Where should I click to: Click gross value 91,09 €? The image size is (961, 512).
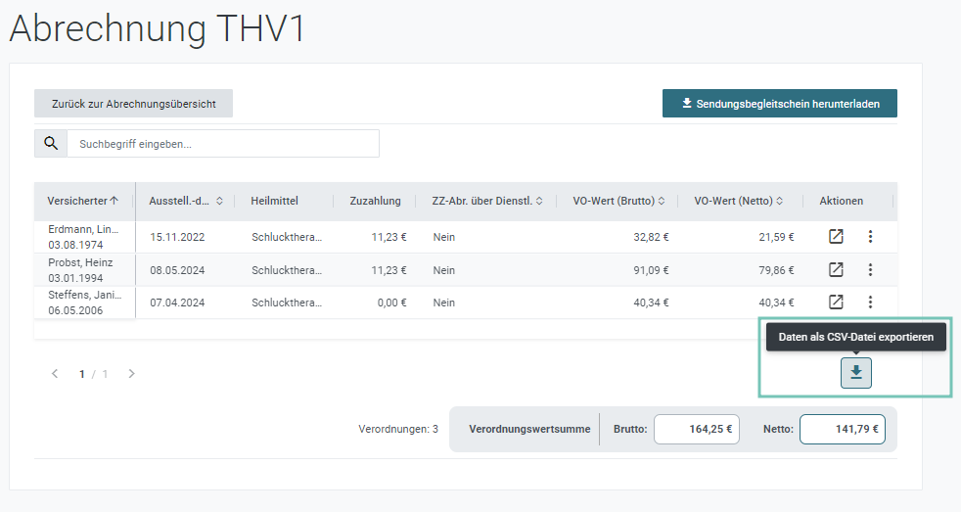tap(651, 270)
